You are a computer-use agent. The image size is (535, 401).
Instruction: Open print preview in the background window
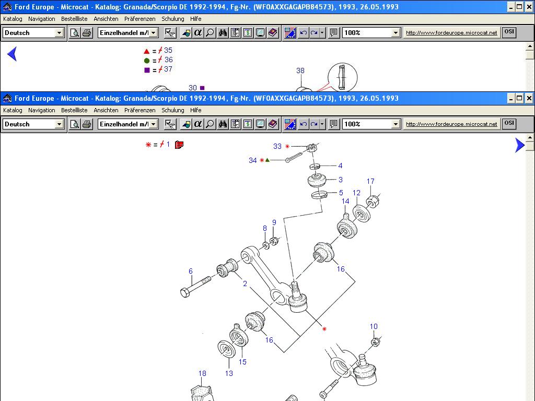[x=74, y=33]
